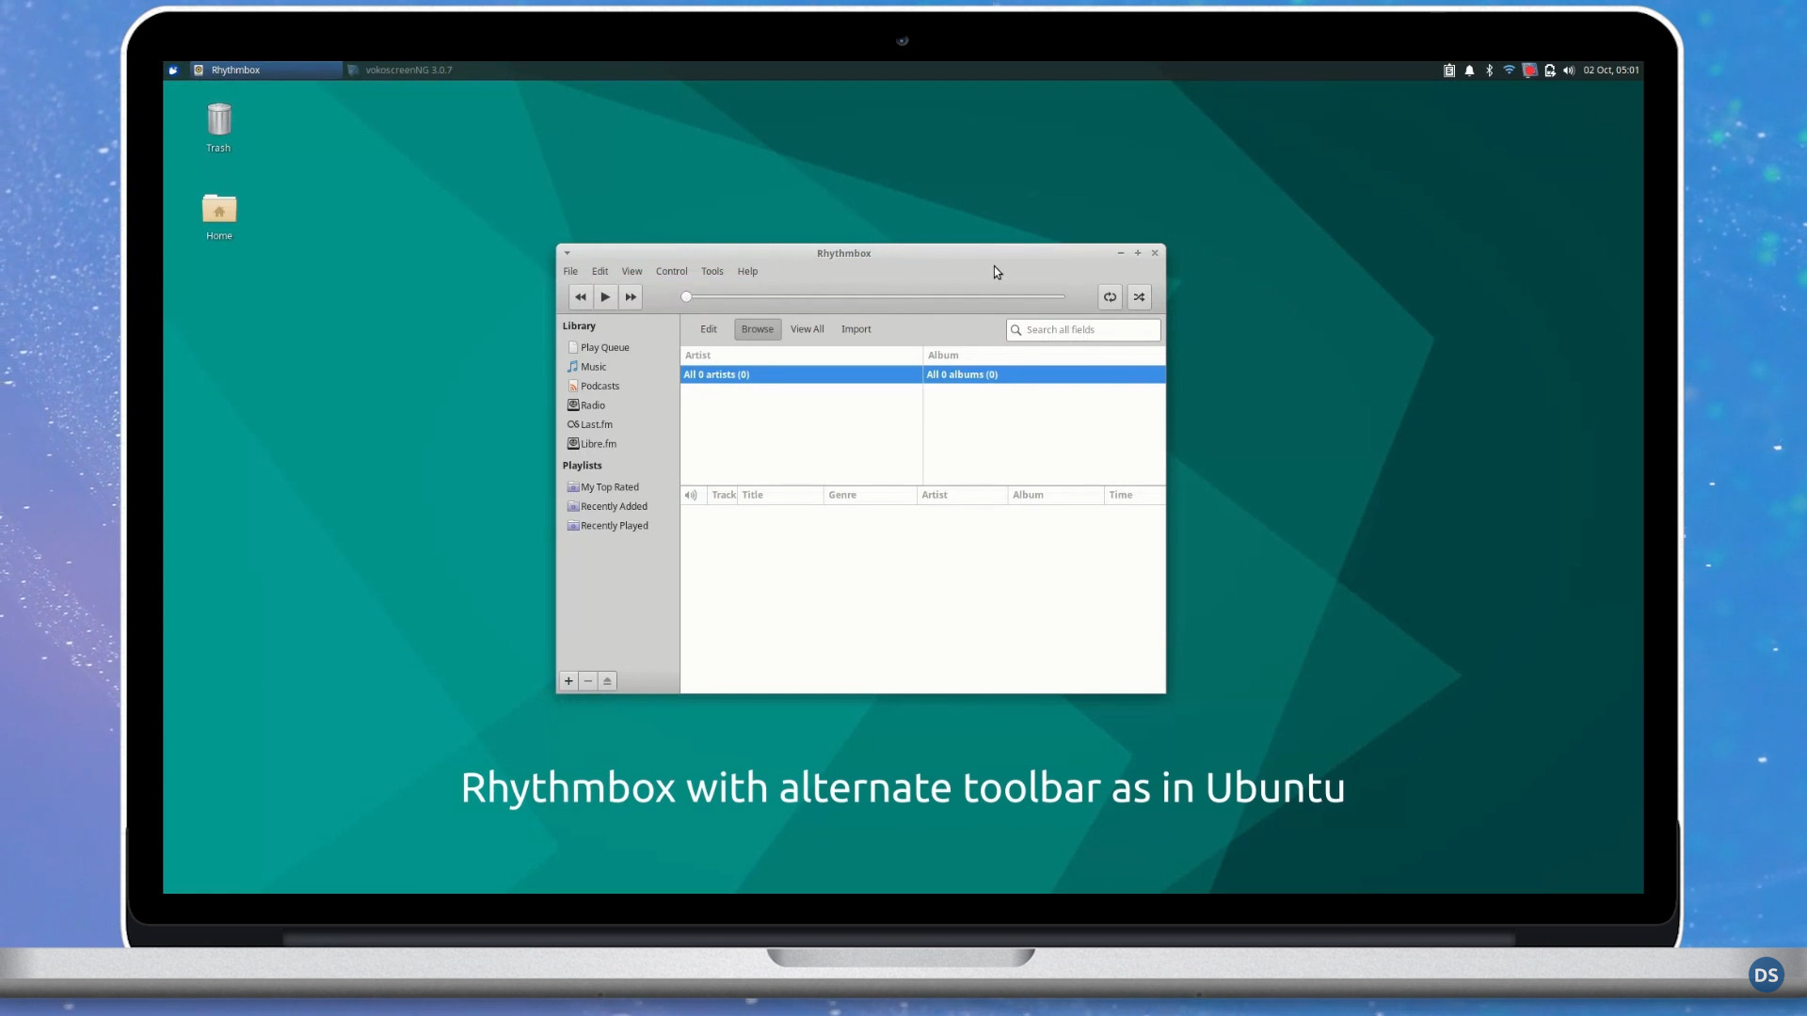Open the Wi-Fi network tray icon
Image resolution: width=1807 pixels, height=1016 pixels.
(x=1509, y=70)
